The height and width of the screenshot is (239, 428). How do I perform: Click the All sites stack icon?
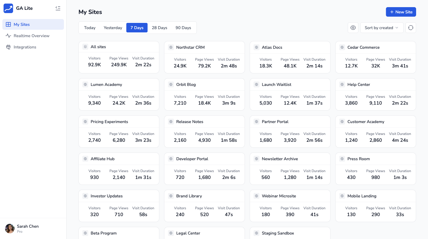pyautogui.click(x=85, y=47)
